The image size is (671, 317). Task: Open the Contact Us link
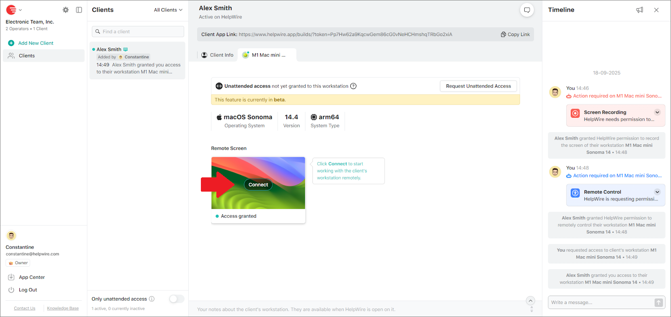tap(24, 308)
